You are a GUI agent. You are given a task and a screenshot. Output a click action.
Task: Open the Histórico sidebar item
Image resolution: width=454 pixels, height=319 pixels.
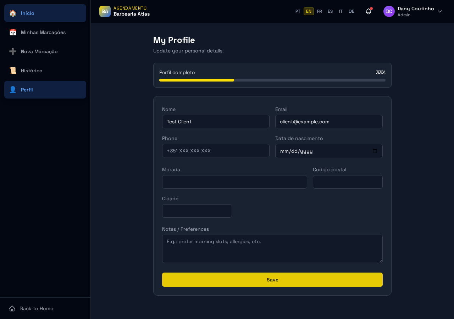45,71
